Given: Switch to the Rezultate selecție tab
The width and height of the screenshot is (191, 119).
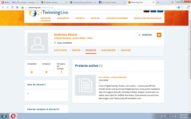Looking at the screenshot, I should point(54,2).
